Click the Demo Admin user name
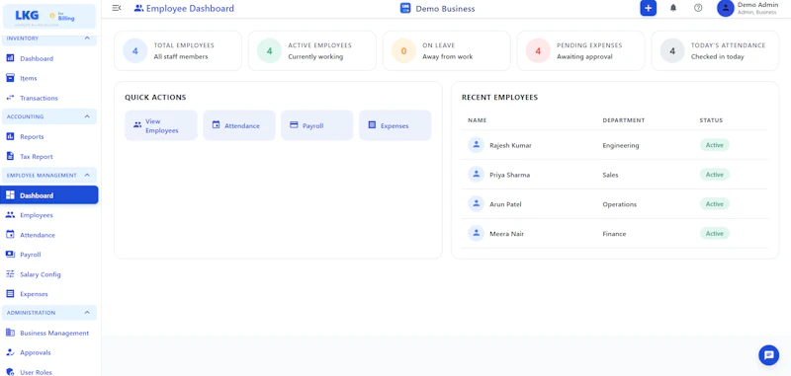The height and width of the screenshot is (376, 791). [757, 5]
